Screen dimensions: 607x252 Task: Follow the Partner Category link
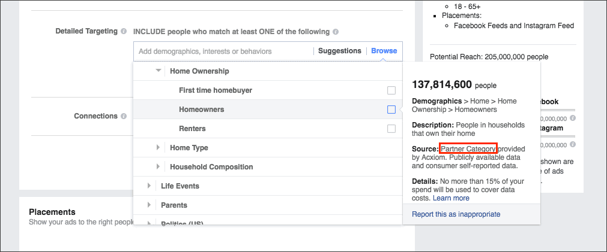[x=469, y=148]
